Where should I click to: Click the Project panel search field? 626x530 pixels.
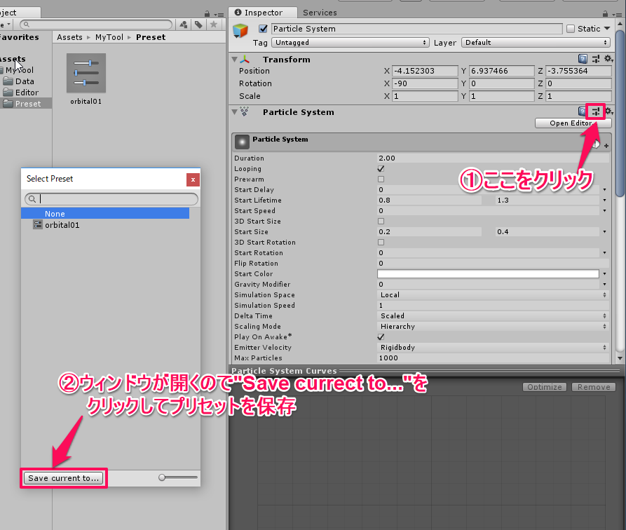96,25
